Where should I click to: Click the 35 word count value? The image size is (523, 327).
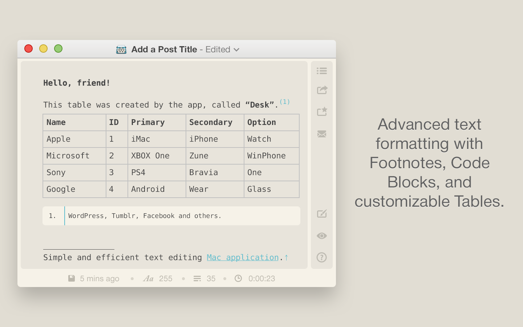pos(211,279)
